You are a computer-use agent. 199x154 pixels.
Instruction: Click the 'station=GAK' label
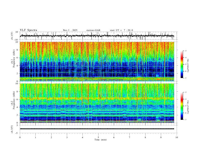(93, 30)
